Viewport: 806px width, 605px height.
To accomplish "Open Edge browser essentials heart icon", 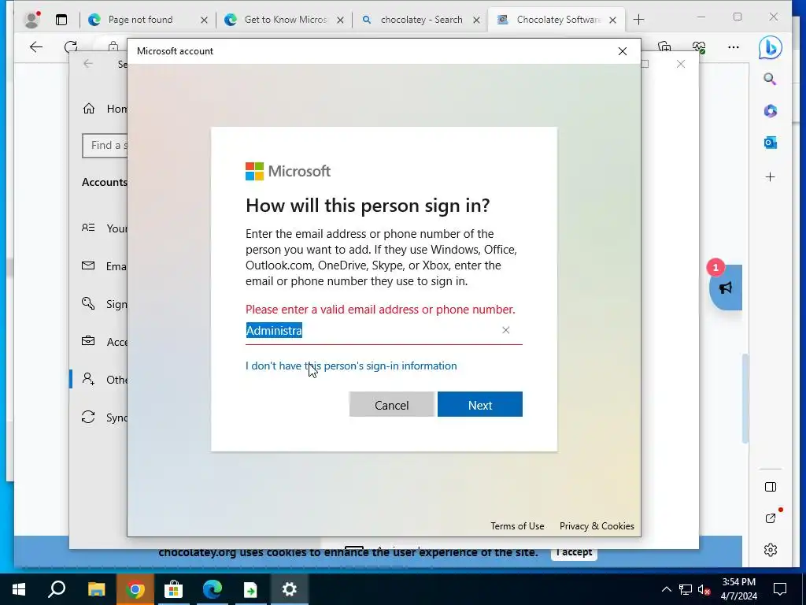I will coord(699,47).
